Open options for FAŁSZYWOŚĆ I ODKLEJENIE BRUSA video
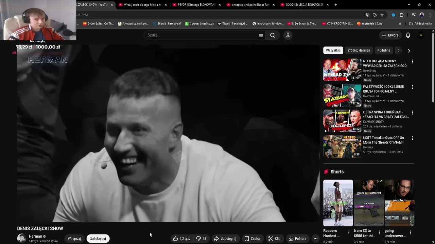Viewport: 435px width, 244px height. click(x=413, y=87)
